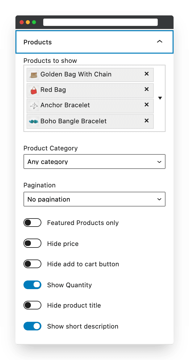189x360 pixels.
Task: Remove Golden Bag With Chain product
Action: point(146,74)
